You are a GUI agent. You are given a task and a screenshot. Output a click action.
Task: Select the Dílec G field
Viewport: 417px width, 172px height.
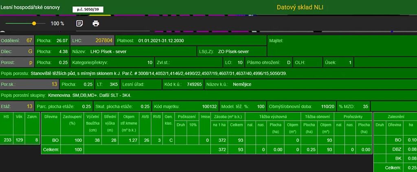click(x=17, y=52)
